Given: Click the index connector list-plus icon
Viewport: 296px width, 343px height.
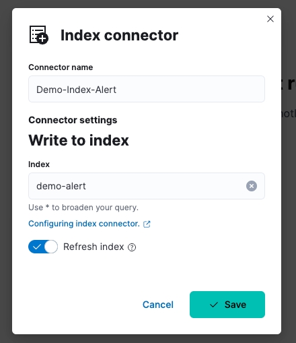Looking at the screenshot, I should pos(39,35).
